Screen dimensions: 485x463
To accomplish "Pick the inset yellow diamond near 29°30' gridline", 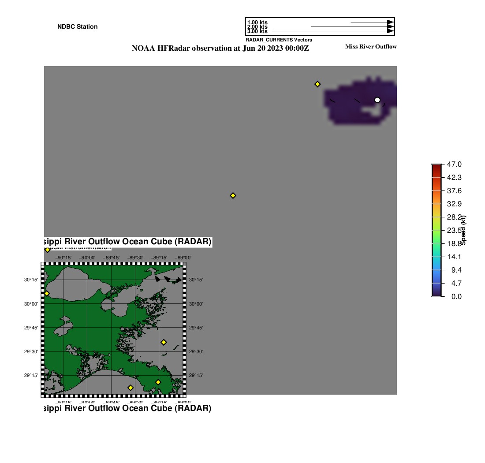I will (164, 342).
